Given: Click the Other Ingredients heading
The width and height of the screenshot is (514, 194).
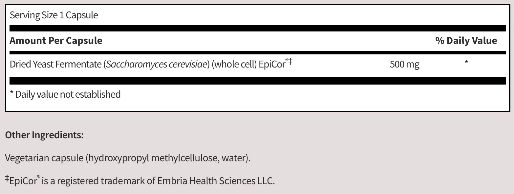Looking at the screenshot, I should click(44, 135).
